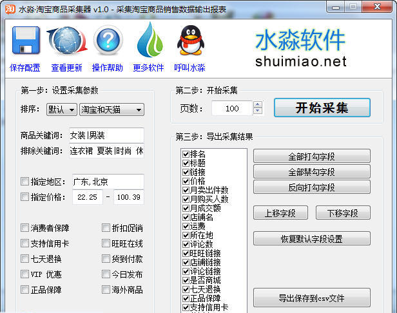Screen dimensions: 397x313
Task: Click the 恢复默认字段设置 button
Action: (x=312, y=238)
